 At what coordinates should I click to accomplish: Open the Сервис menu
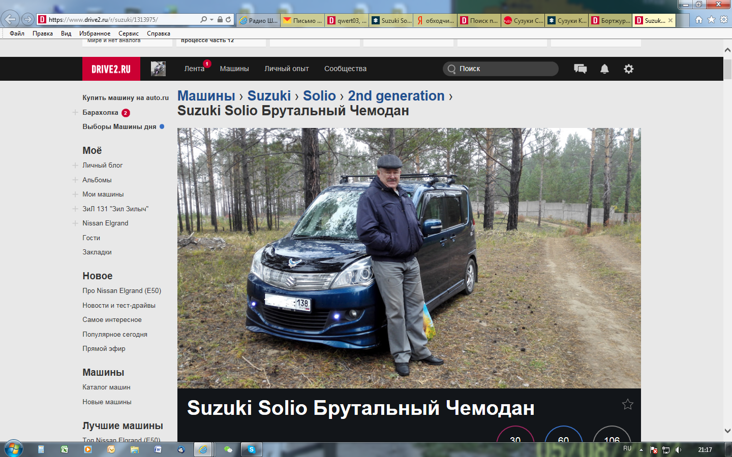[x=129, y=34]
